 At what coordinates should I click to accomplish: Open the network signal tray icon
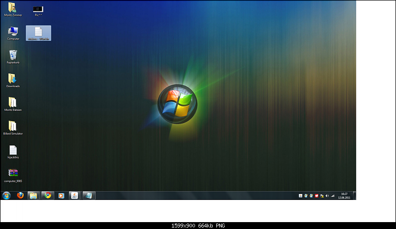333,196
